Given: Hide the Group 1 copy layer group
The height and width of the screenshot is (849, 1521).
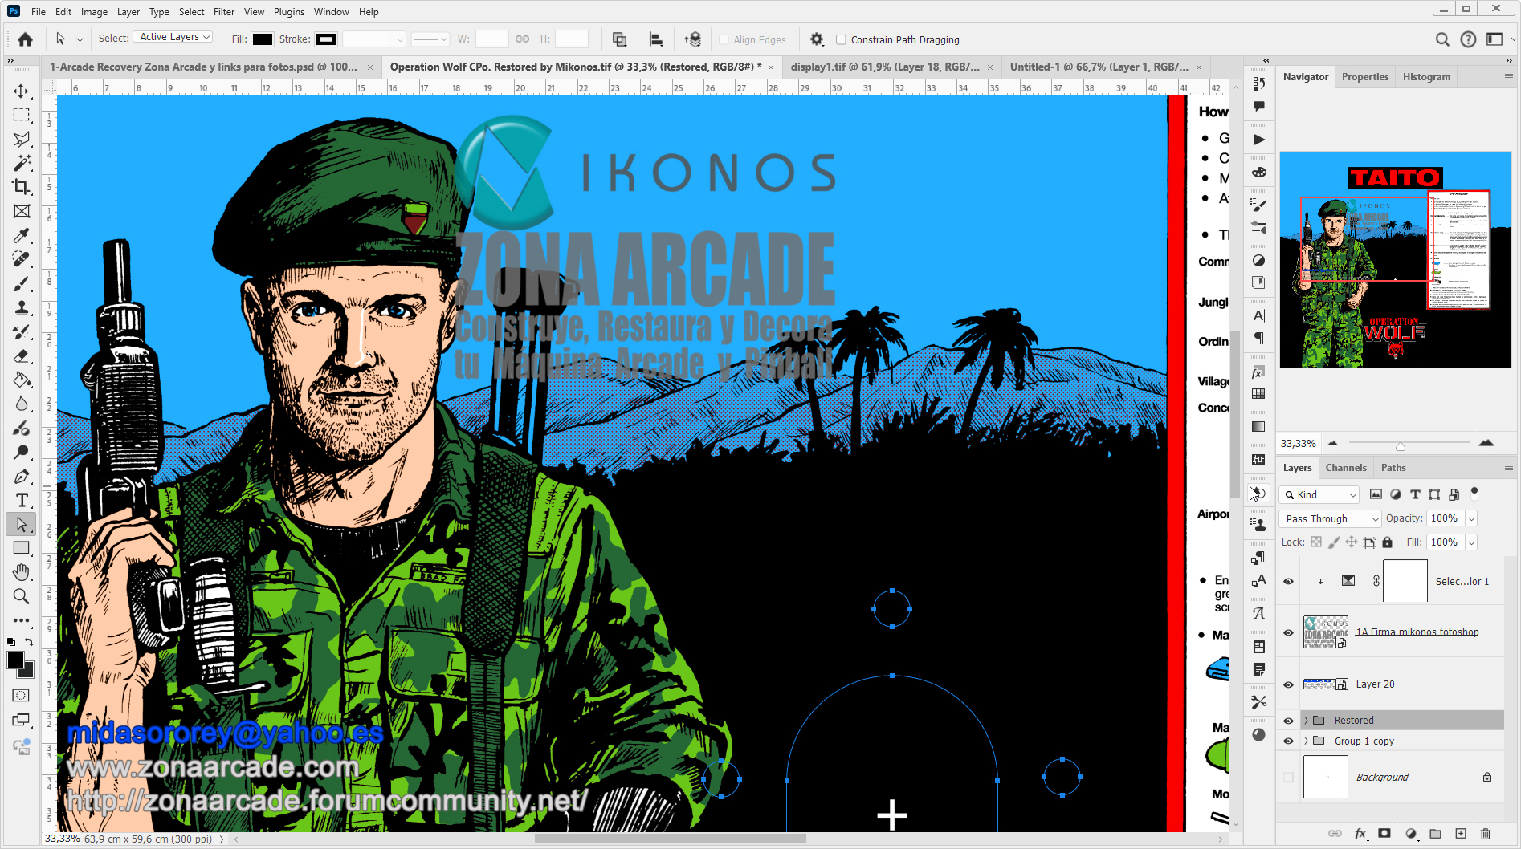Looking at the screenshot, I should pos(1288,741).
